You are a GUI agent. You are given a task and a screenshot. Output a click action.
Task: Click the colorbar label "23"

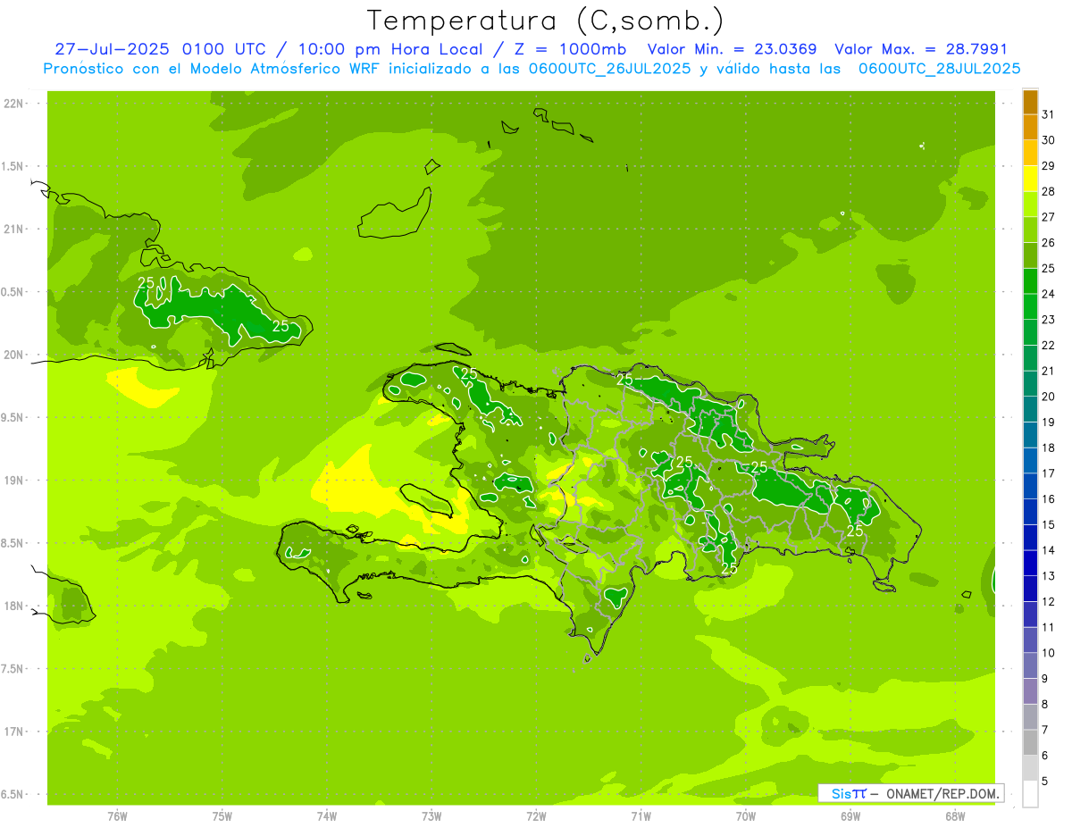(1049, 320)
